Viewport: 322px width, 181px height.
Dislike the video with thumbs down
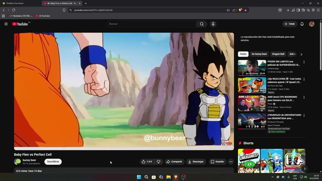point(158,162)
